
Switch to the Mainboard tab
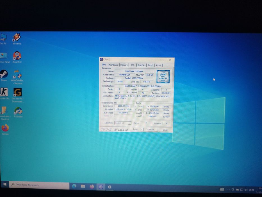click(113, 65)
